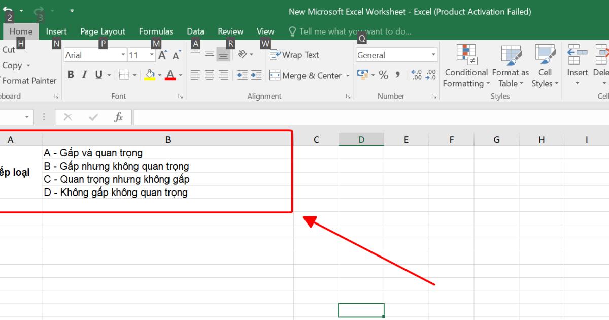Open the Merge & Center dropdown arrow
Viewport: 609px width, 320px height.
click(x=348, y=76)
